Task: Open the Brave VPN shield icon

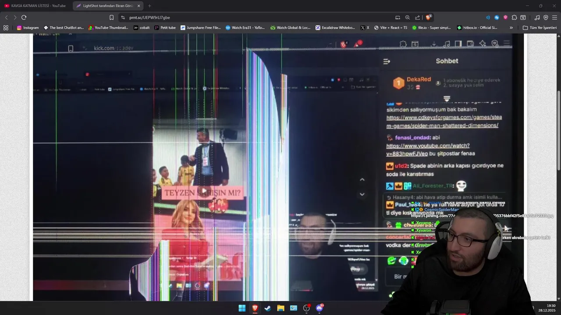Action: tap(546, 17)
